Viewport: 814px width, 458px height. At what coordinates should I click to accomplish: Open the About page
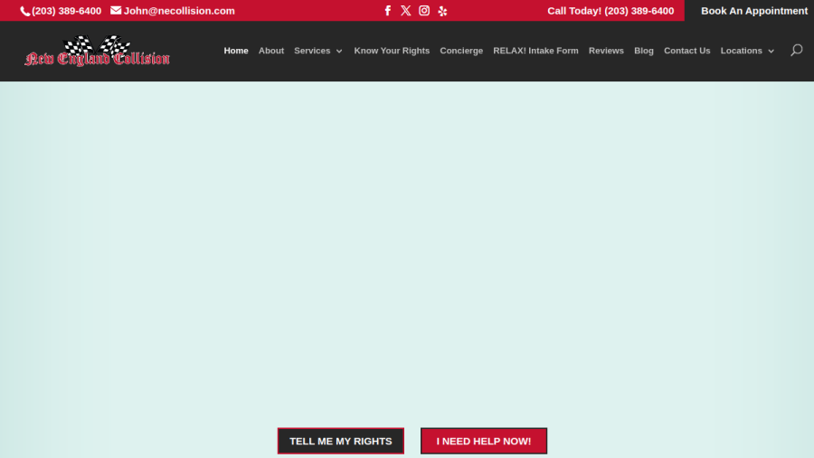271,51
